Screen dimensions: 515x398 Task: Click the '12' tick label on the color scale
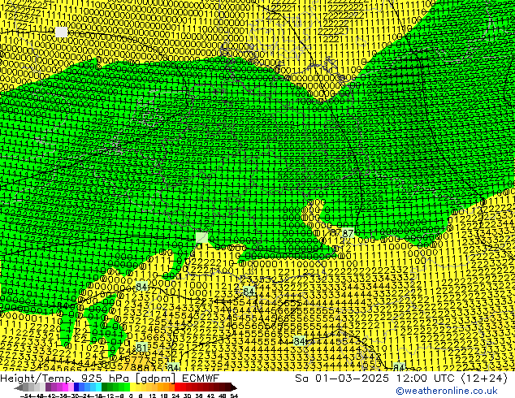[x=152, y=396]
